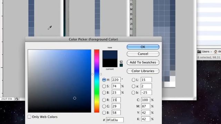
Task: Select the blue B radio button
Action: (104, 113)
